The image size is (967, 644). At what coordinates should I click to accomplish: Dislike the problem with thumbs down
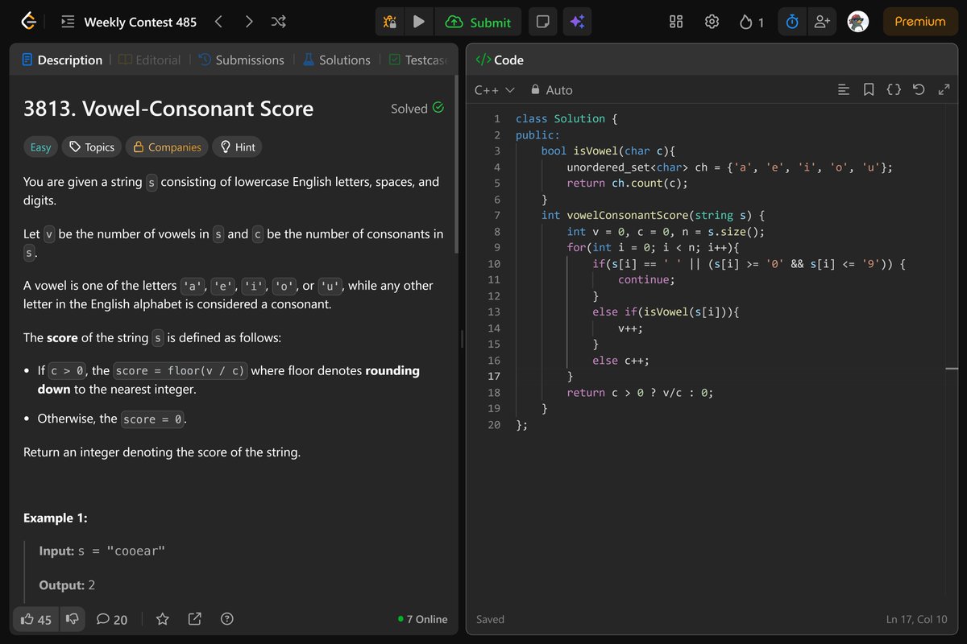pyautogui.click(x=72, y=619)
